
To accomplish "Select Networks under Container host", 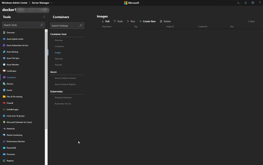I will coord(59,59).
